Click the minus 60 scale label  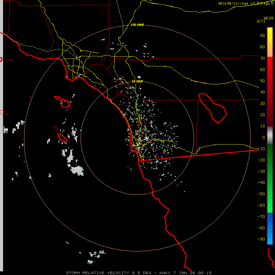tap(261, 205)
